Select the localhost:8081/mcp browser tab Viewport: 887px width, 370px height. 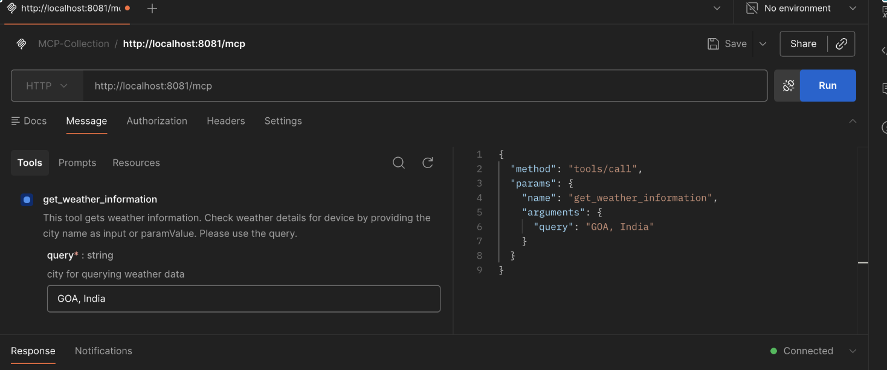tap(68, 8)
